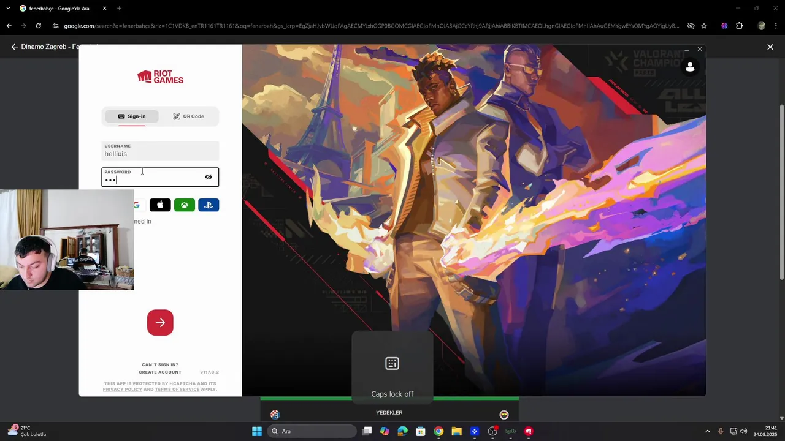Open the Terms of Service link
The width and height of the screenshot is (785, 441).
(x=177, y=390)
